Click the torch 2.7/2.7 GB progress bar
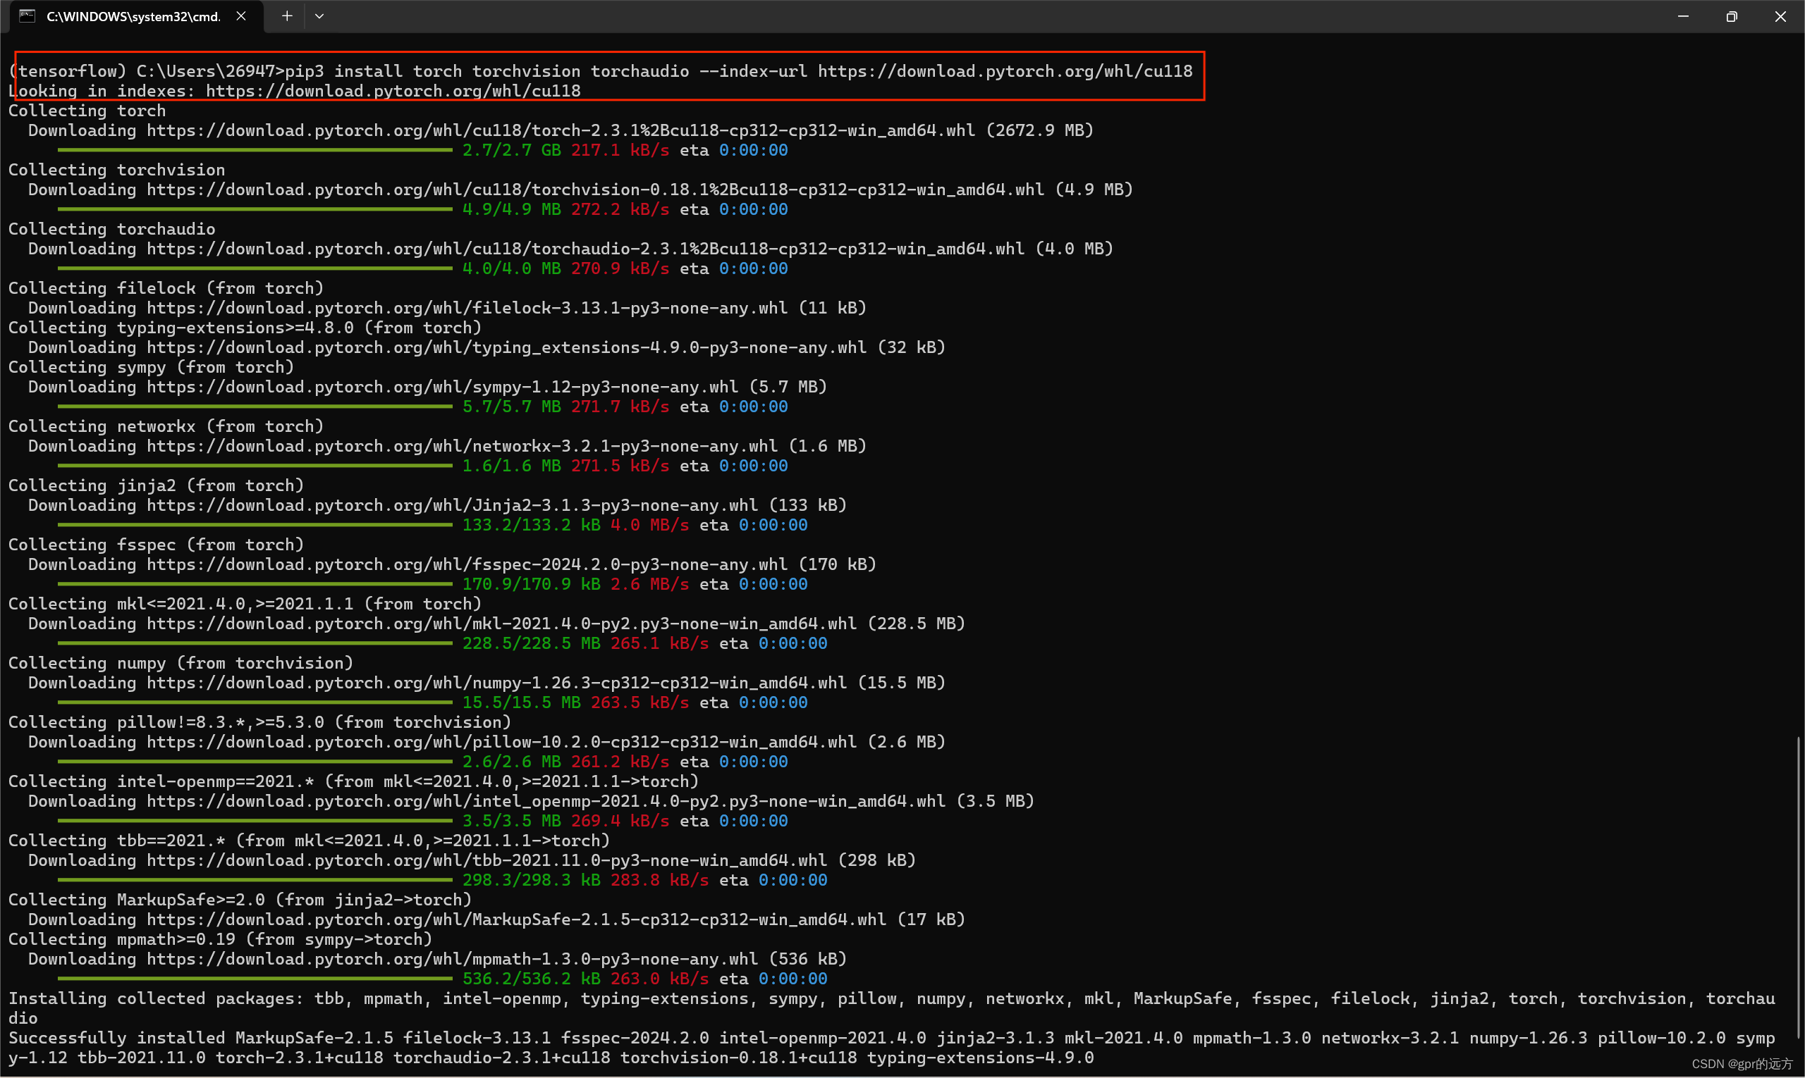Viewport: 1805px width, 1078px height. pos(255,149)
